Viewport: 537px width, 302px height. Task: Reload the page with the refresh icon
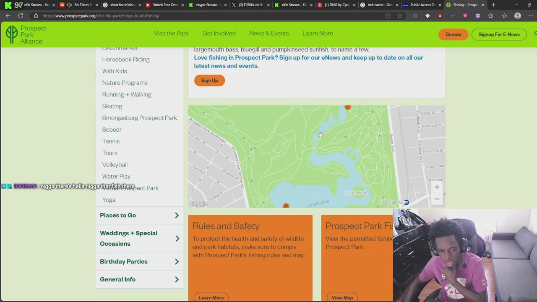tap(21, 16)
